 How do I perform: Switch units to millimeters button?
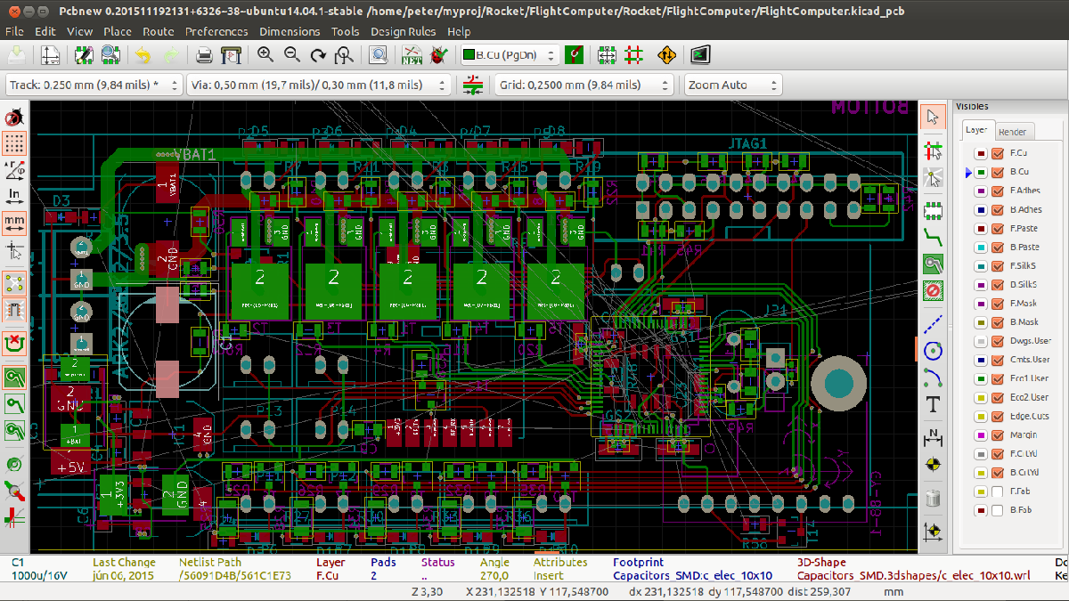pos(14,220)
